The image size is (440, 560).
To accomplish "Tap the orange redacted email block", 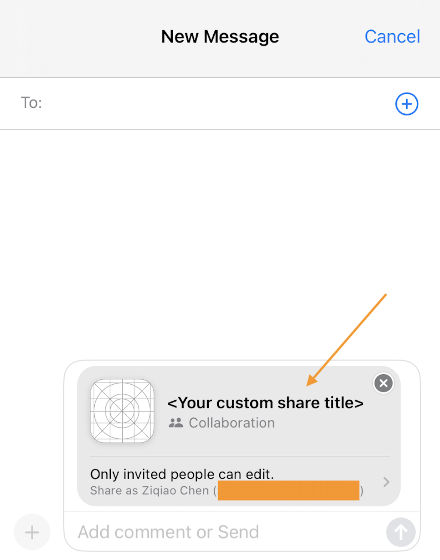I will coord(288,490).
